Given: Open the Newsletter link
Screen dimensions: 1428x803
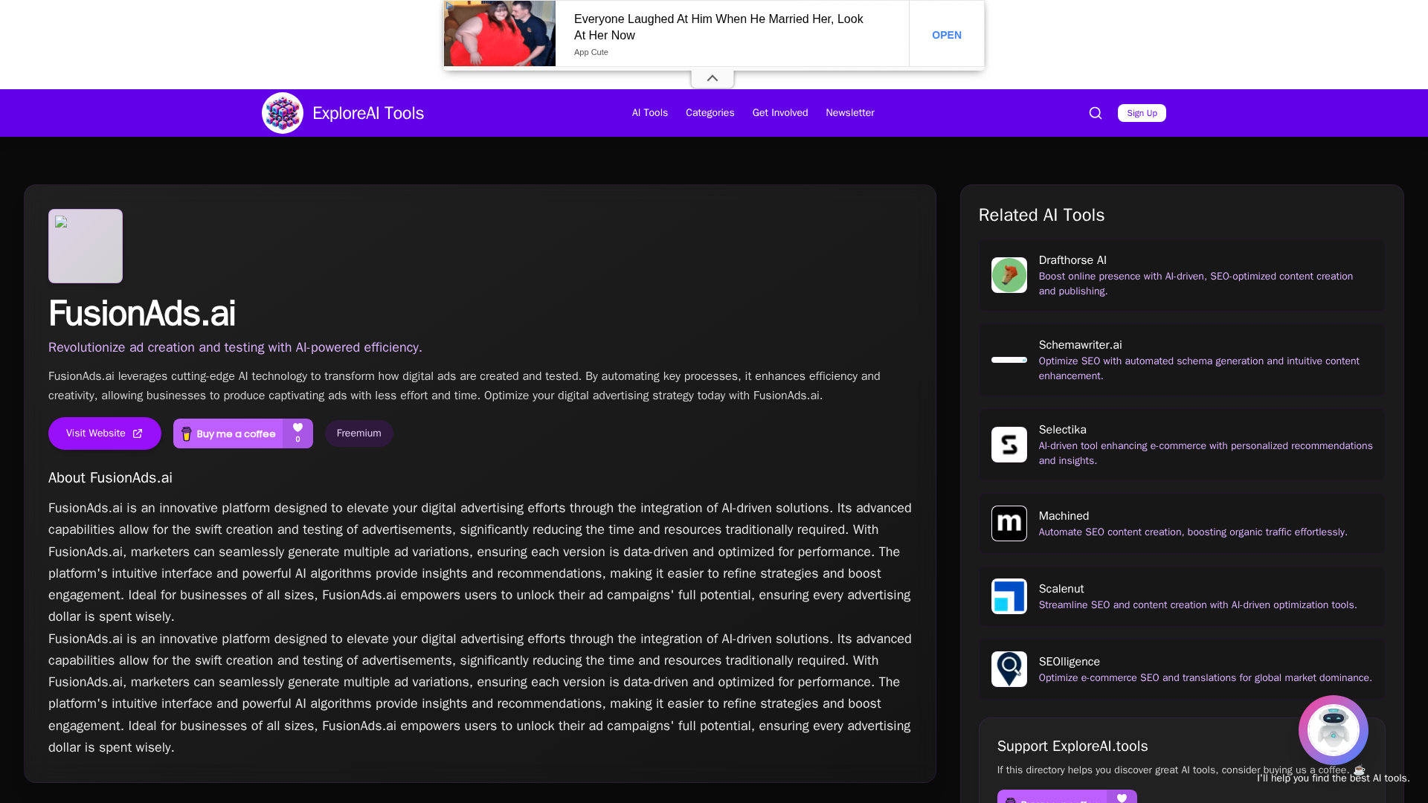Looking at the screenshot, I should point(849,113).
